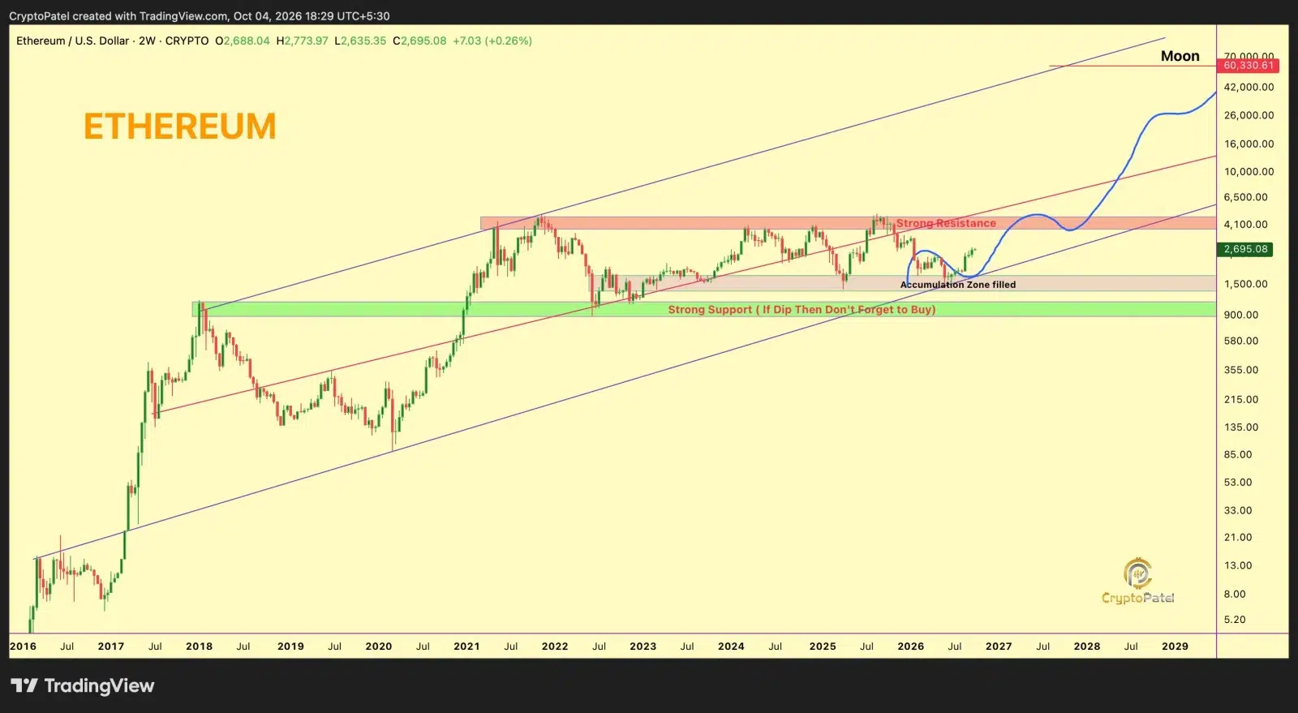Click the green 2,695.08 current price tag
The width and height of the screenshot is (1298, 713).
click(1245, 249)
